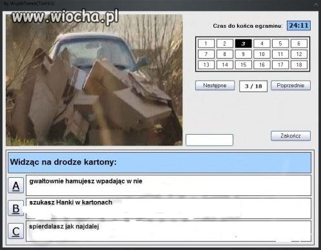The image size is (321, 250).
Task: Open question 4 from the number grid
Action: (x=262, y=44)
